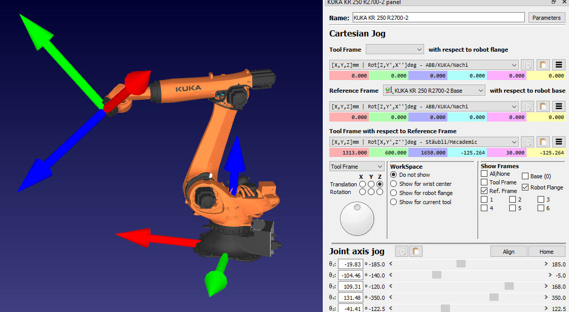Open the empty Tool Frame dropdown

pyautogui.click(x=395, y=49)
